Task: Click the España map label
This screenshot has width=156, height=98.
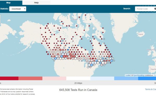Action: pyautogui.click(x=153, y=69)
